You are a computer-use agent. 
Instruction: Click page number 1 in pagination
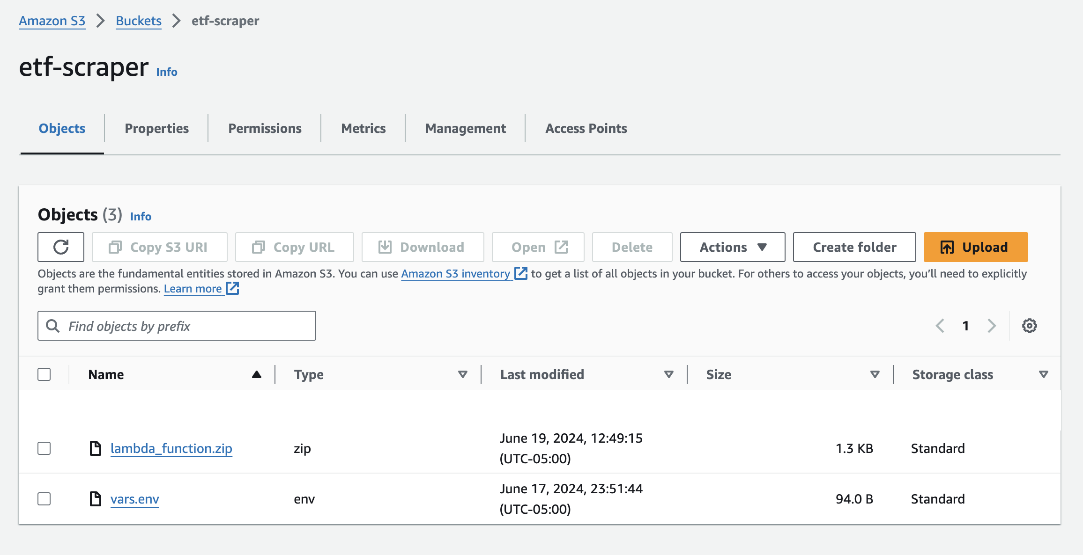coord(965,326)
